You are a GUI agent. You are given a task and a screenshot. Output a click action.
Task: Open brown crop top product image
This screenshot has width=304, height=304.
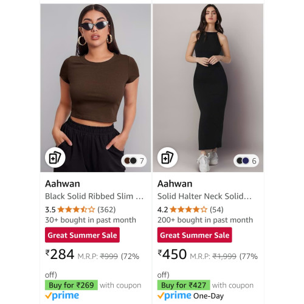(x=95, y=88)
